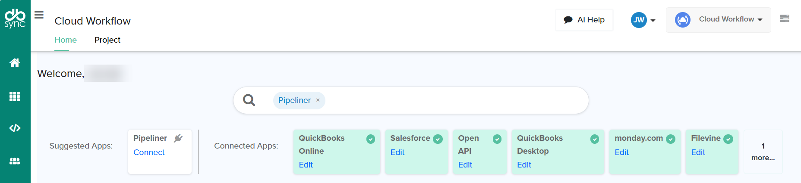
Task: Click Connect under Pipeliner
Action: [149, 152]
